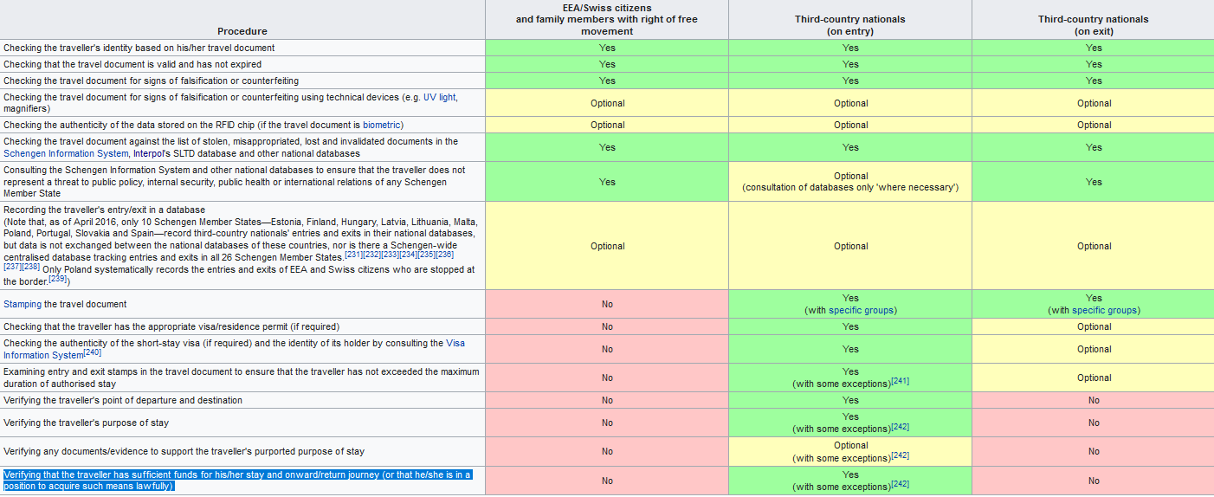This screenshot has height=497, width=1214.
Task: Click EEA 'Optional' cell in recording entry/exit row
Action: click(607, 246)
